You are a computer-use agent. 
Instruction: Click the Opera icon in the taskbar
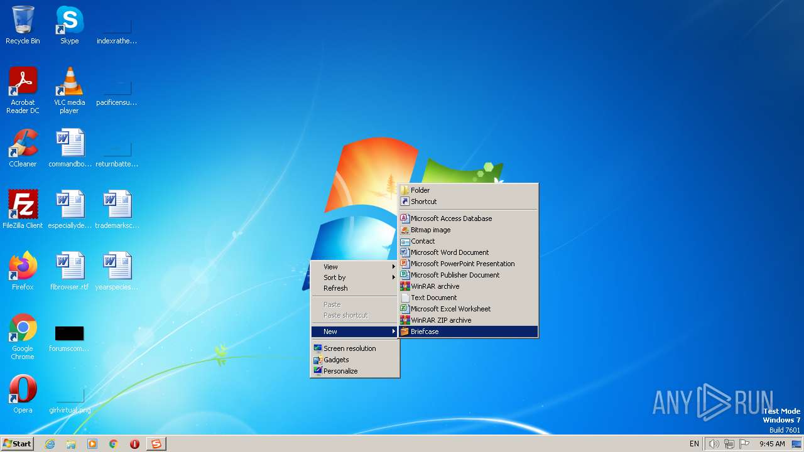pos(134,444)
